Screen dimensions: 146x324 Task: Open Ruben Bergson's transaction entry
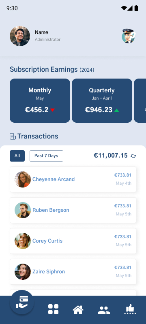click(x=73, y=210)
